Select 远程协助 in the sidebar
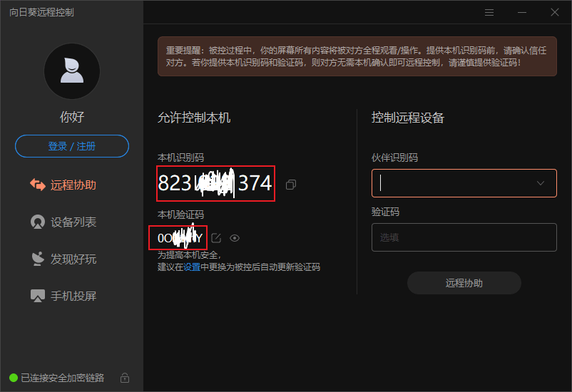Viewport: 572px width, 392px height. pyautogui.click(x=63, y=185)
